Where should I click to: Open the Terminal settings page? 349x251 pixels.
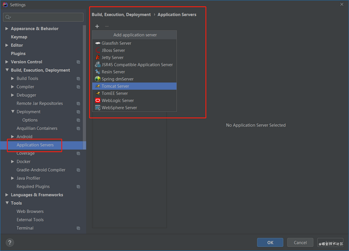[25, 228]
